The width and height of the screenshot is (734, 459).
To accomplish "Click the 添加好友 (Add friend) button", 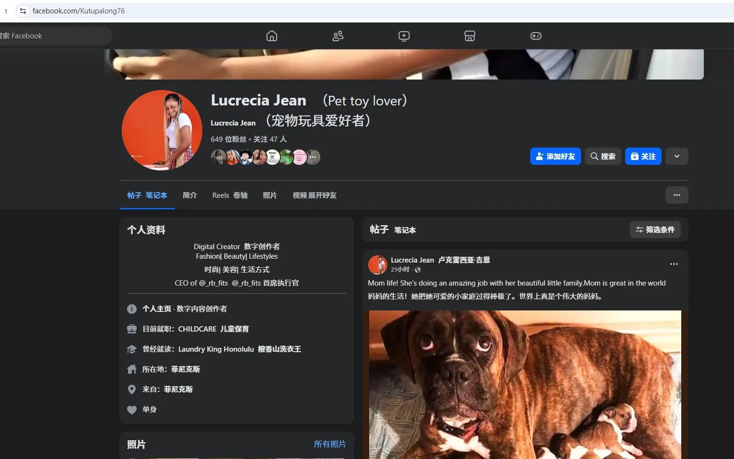I will click(x=556, y=156).
